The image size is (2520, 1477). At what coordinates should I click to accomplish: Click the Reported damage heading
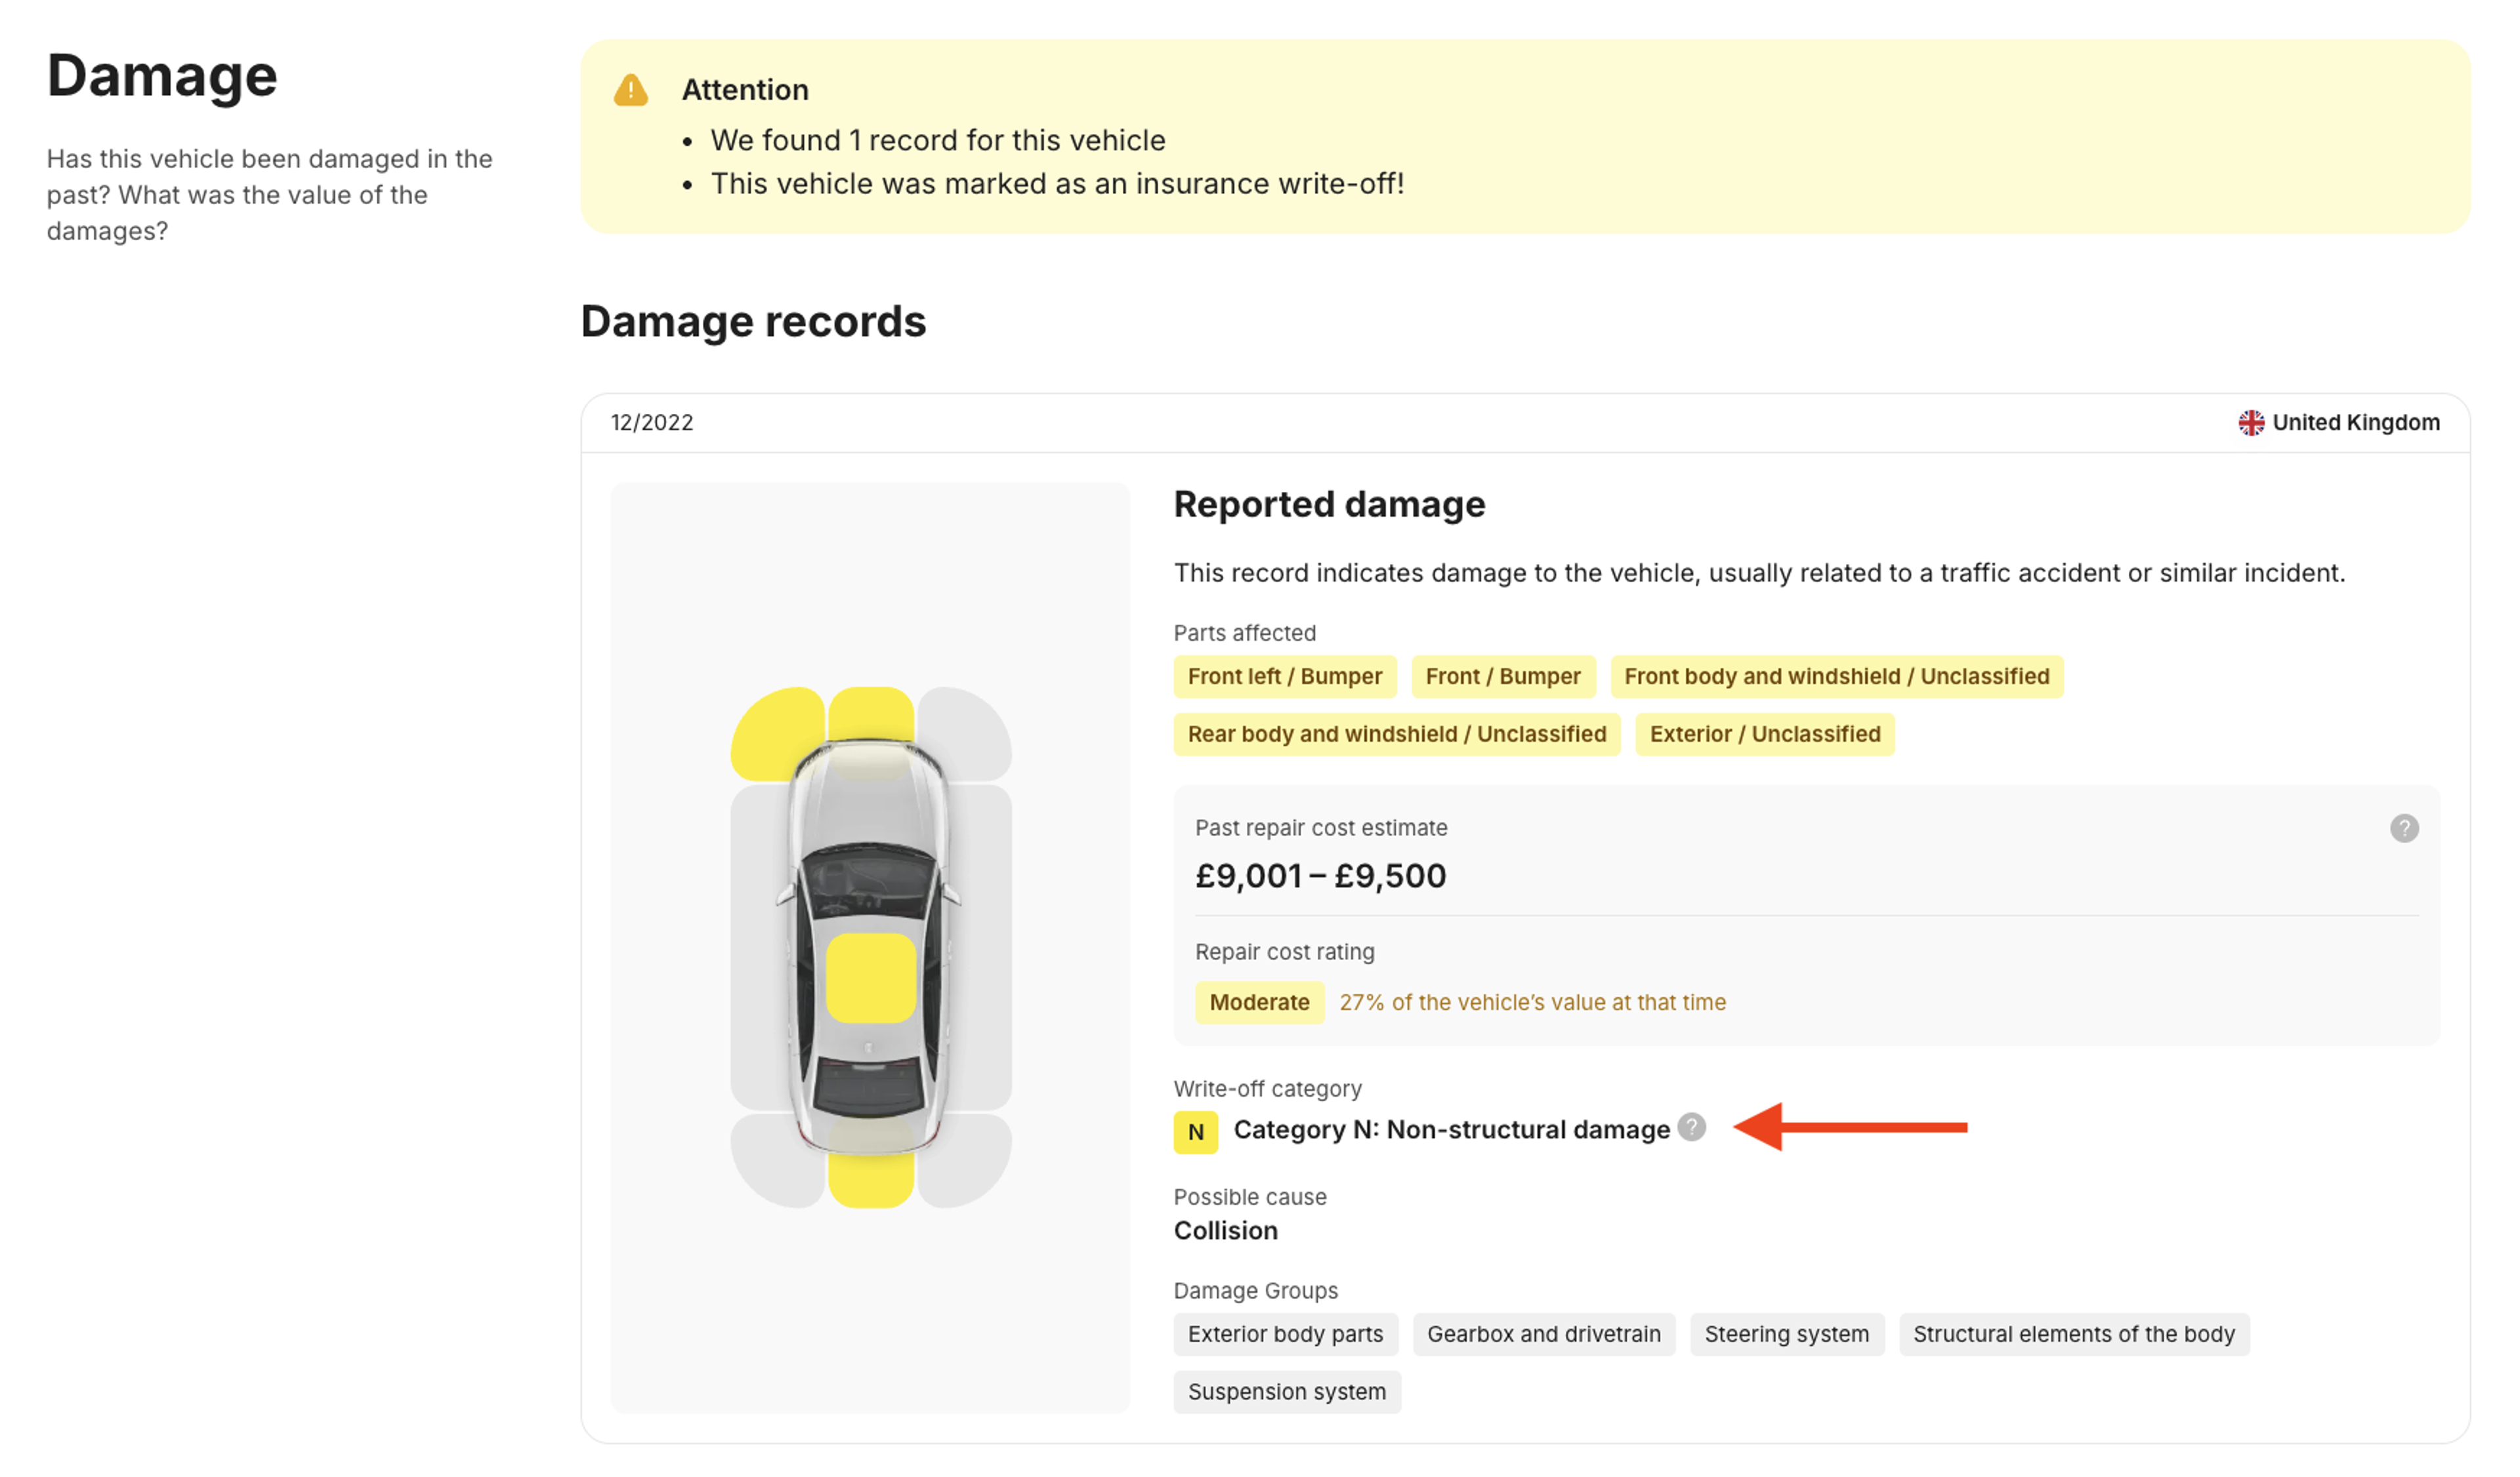point(1329,504)
